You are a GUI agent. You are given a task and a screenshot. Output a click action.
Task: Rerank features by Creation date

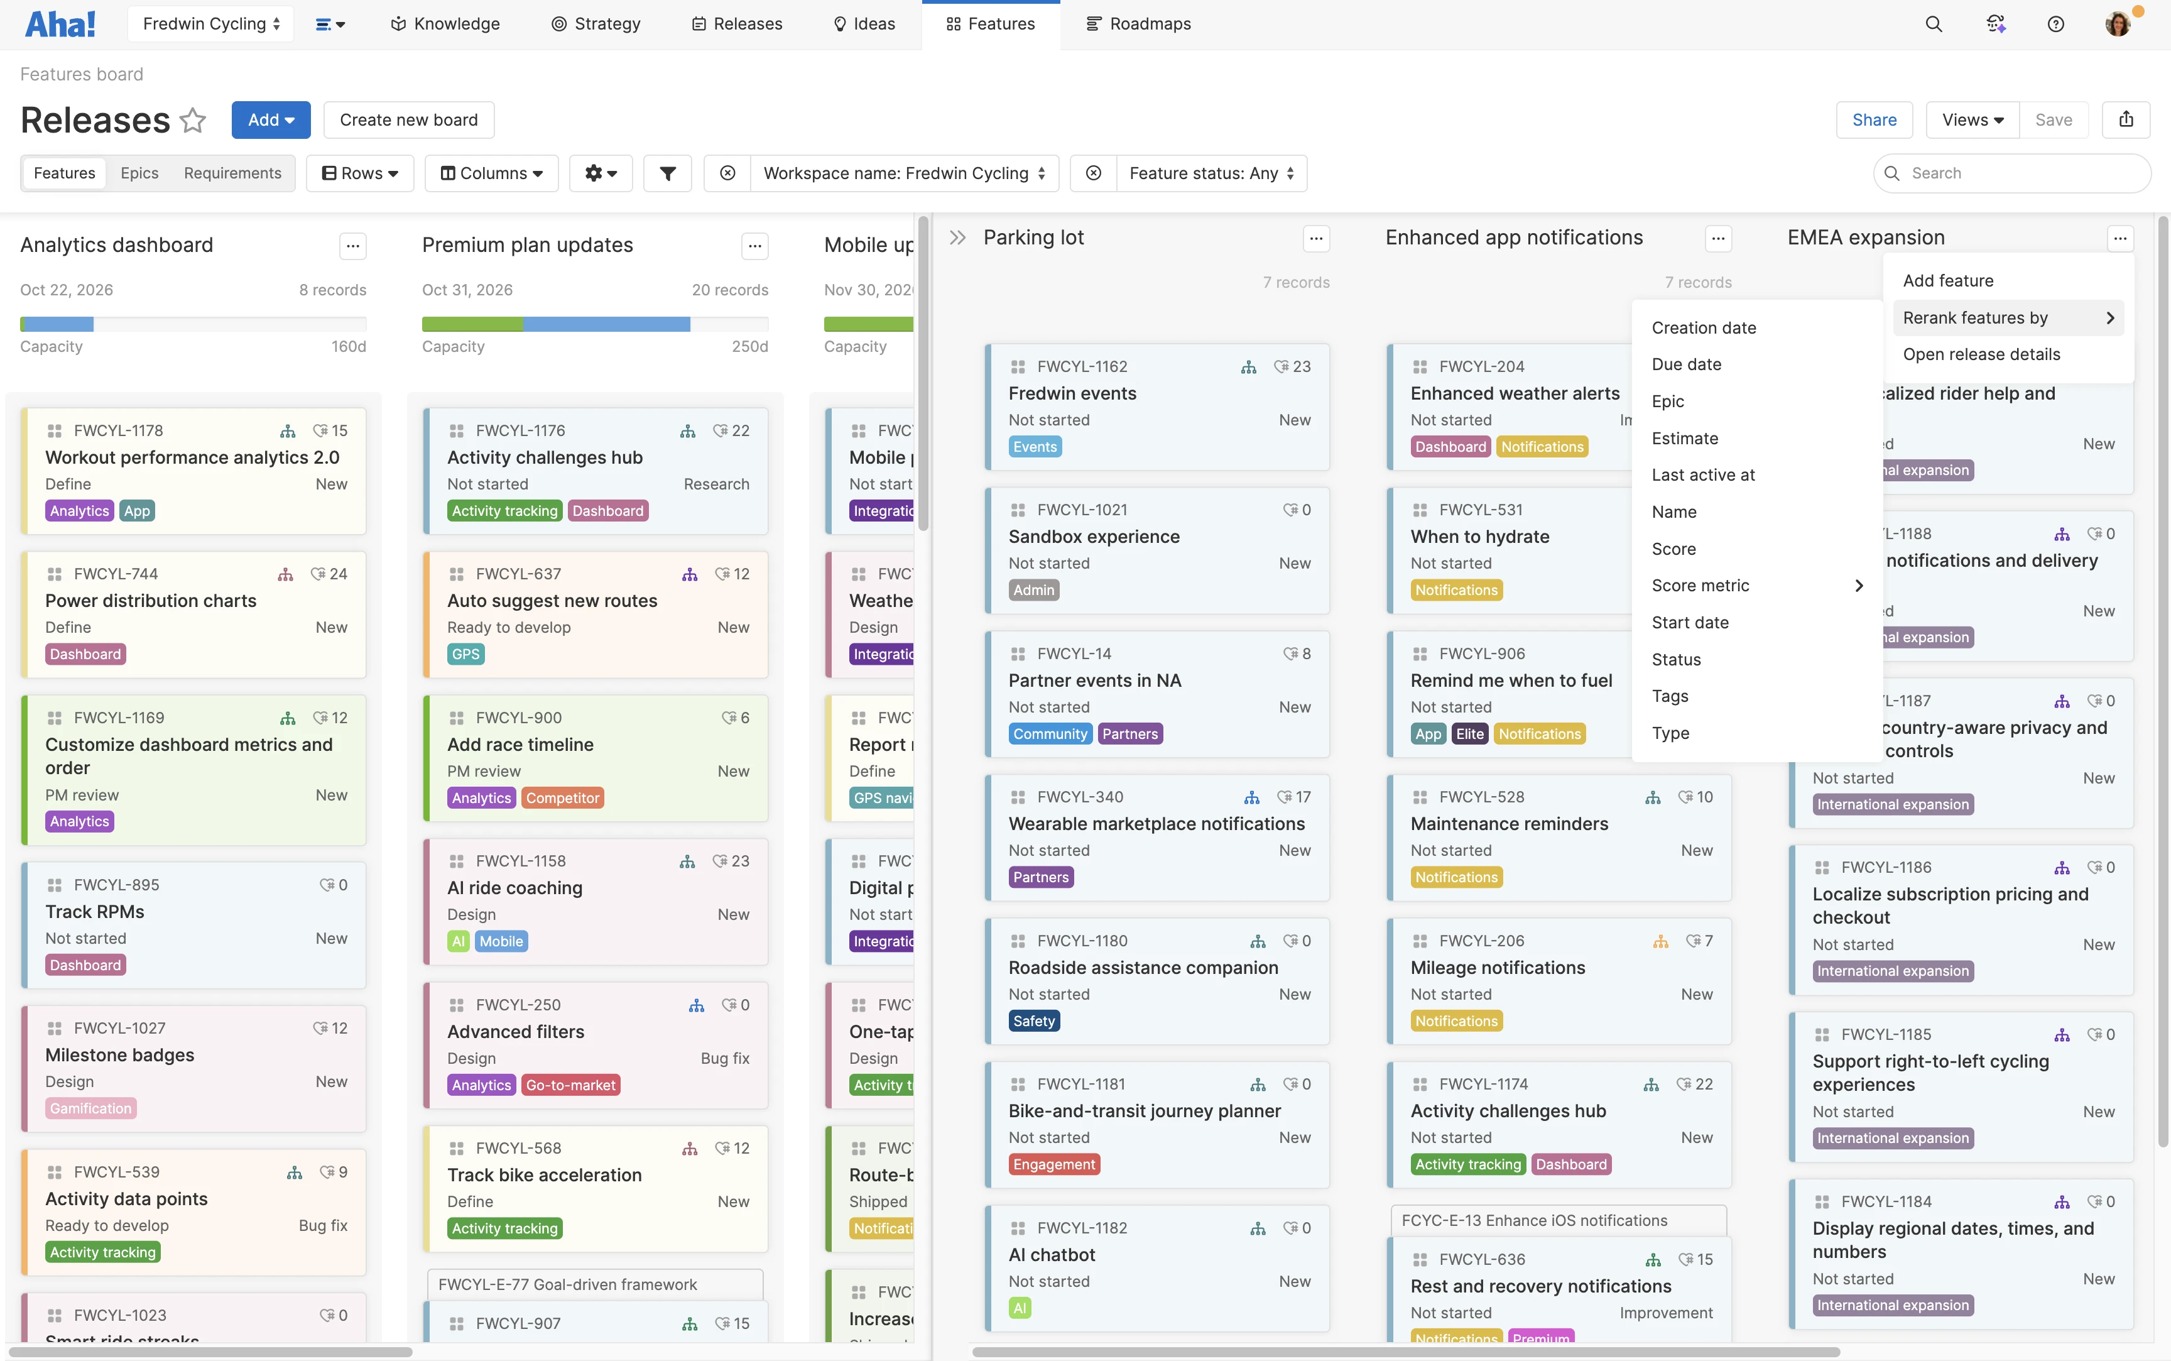(x=1756, y=327)
